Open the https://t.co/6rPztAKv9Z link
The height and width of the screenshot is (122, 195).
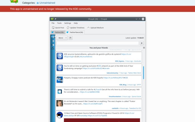tap(92, 68)
